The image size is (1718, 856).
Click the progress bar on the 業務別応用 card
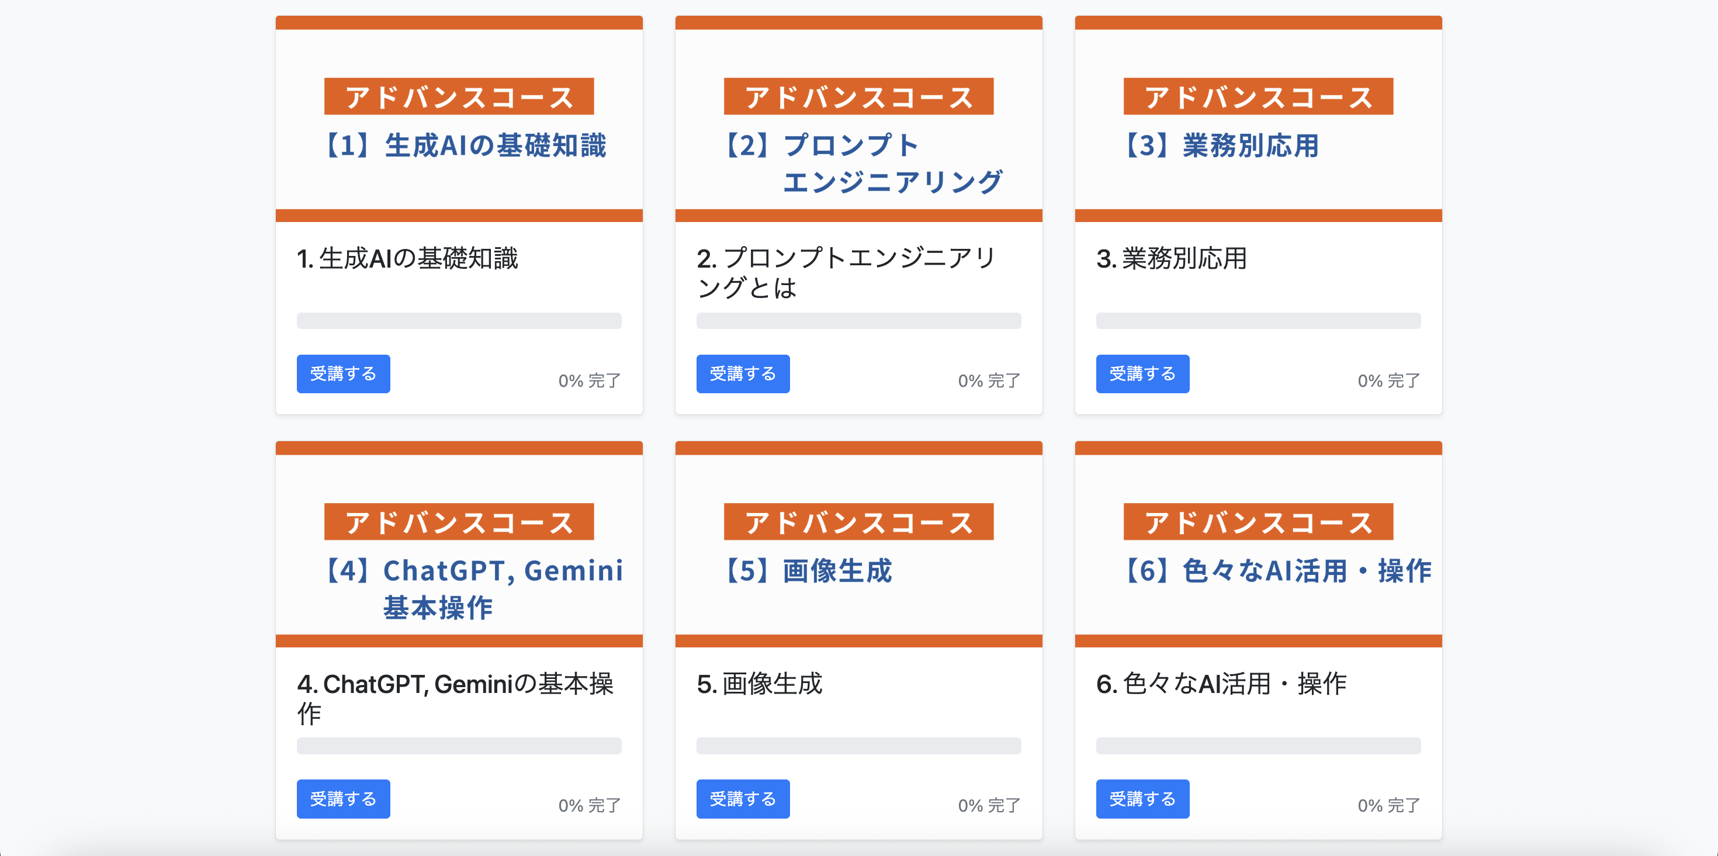1258,321
